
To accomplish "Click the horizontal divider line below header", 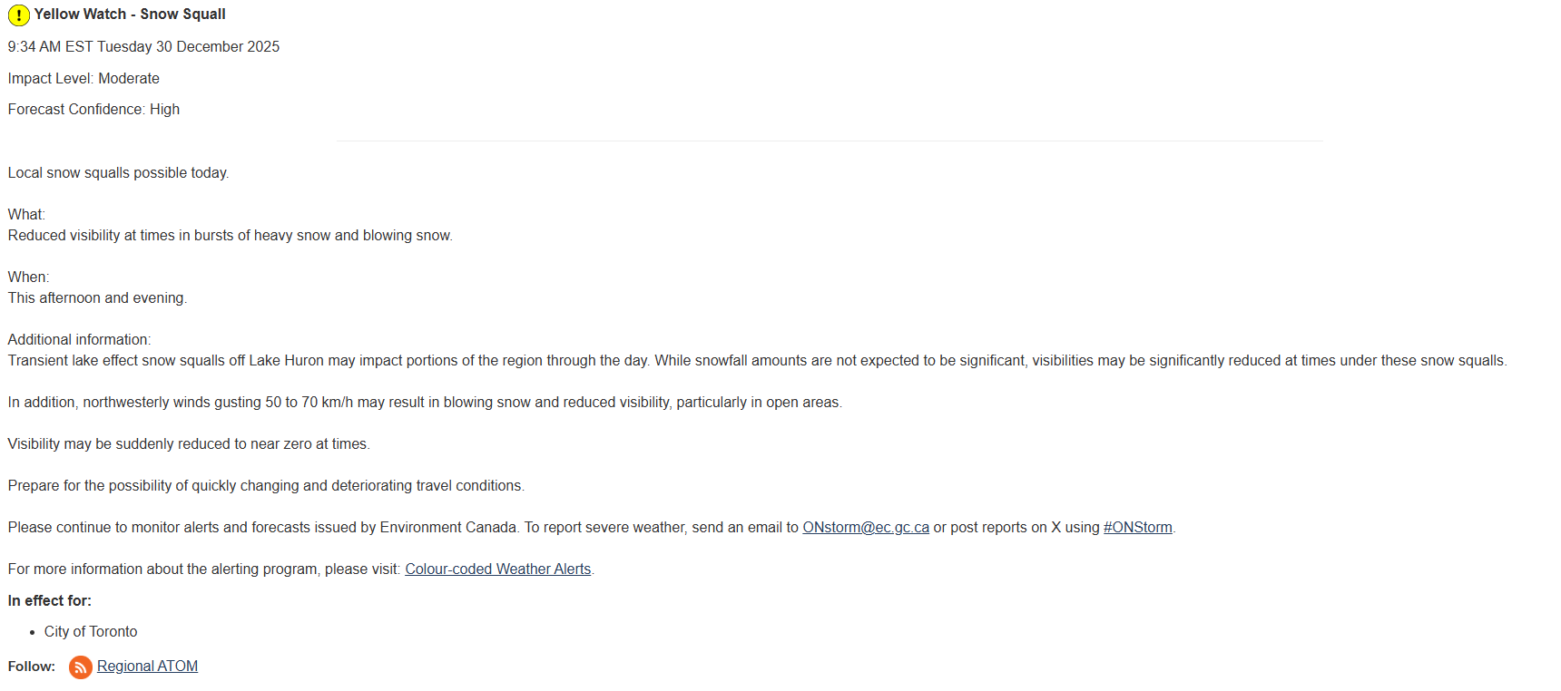I will (x=830, y=141).
